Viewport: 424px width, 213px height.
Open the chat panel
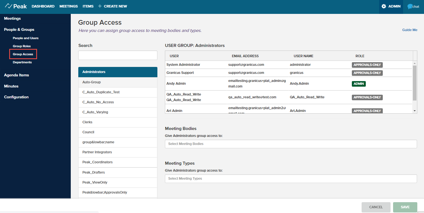[x=413, y=6]
